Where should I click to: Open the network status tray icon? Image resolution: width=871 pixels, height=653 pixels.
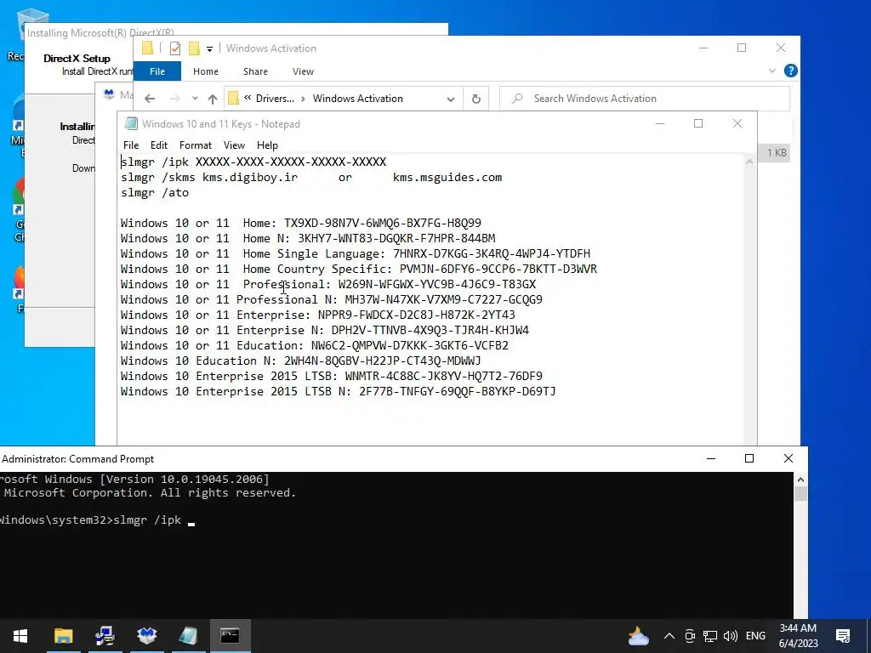tap(710, 636)
